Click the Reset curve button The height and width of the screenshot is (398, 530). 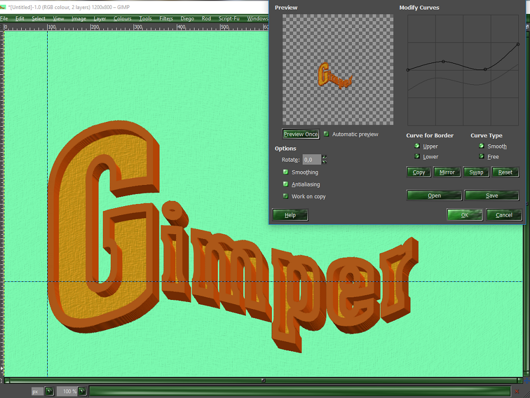[x=505, y=172]
